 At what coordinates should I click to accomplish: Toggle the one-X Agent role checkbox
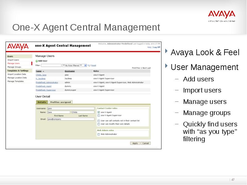[98, 112]
